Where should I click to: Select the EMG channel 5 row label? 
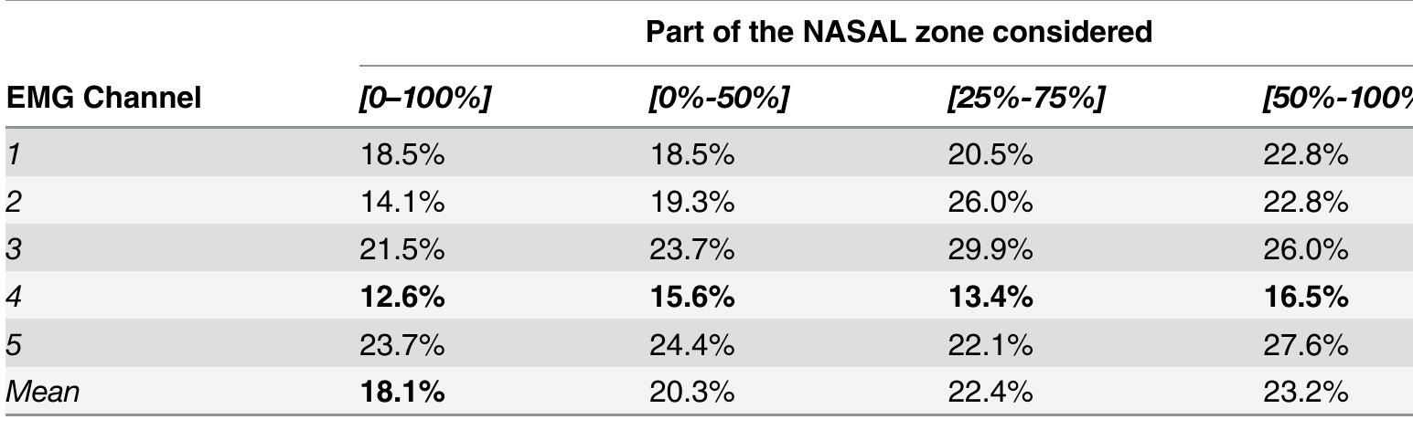coord(13,344)
